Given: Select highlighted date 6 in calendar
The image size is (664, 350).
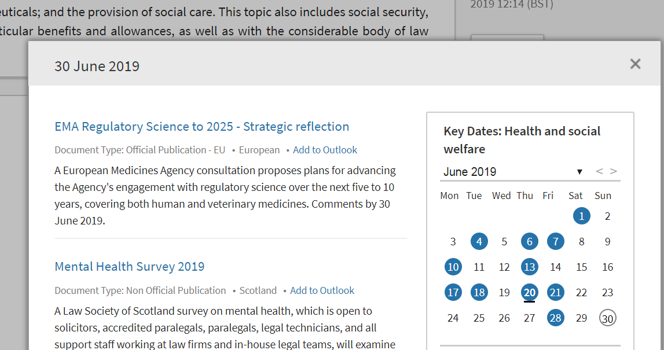Looking at the screenshot, I should tap(529, 242).
